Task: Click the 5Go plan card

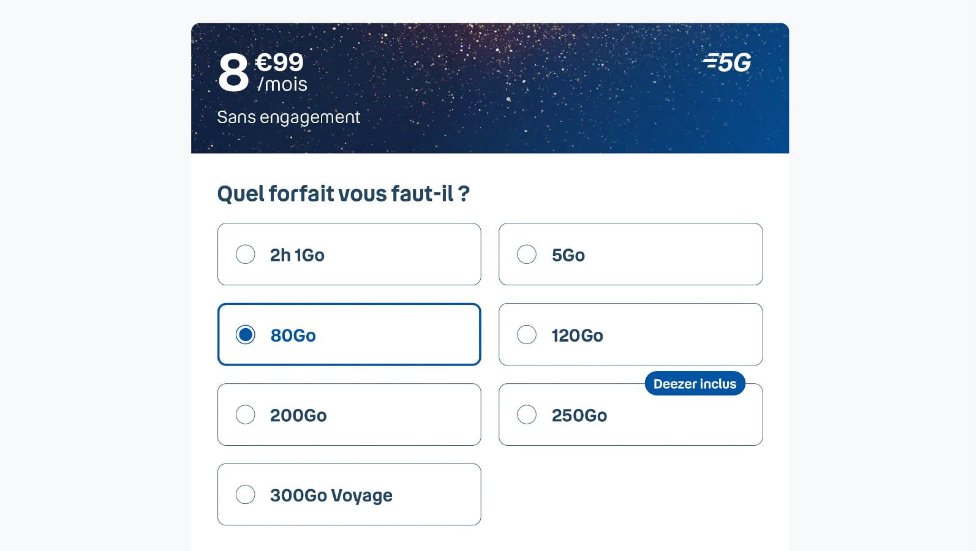Action: tap(630, 254)
